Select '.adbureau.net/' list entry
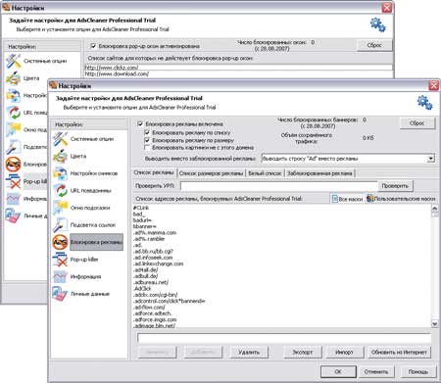The image size is (441, 383). coord(151,282)
